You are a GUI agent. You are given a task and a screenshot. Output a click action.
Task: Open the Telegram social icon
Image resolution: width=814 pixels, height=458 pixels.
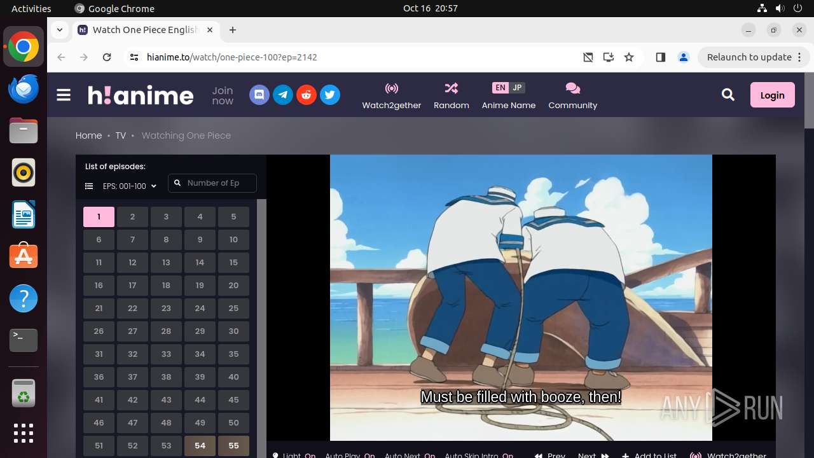[x=283, y=95]
